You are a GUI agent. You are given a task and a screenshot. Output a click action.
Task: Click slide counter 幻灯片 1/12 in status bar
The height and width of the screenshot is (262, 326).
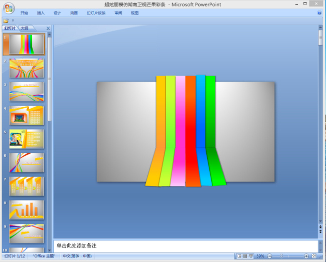pos(15,256)
